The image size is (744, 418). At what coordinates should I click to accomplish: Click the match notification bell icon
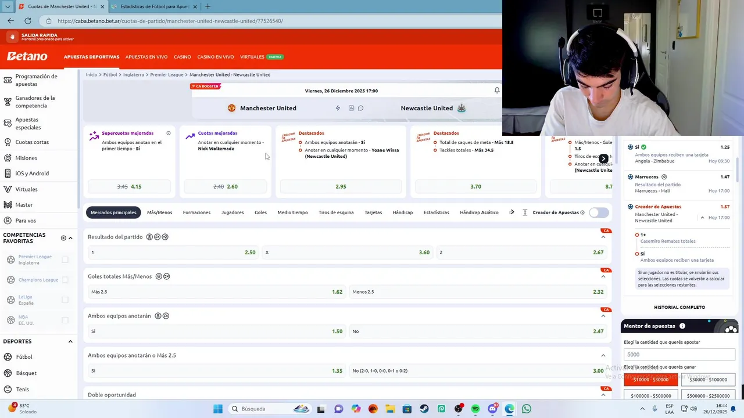[497, 90]
